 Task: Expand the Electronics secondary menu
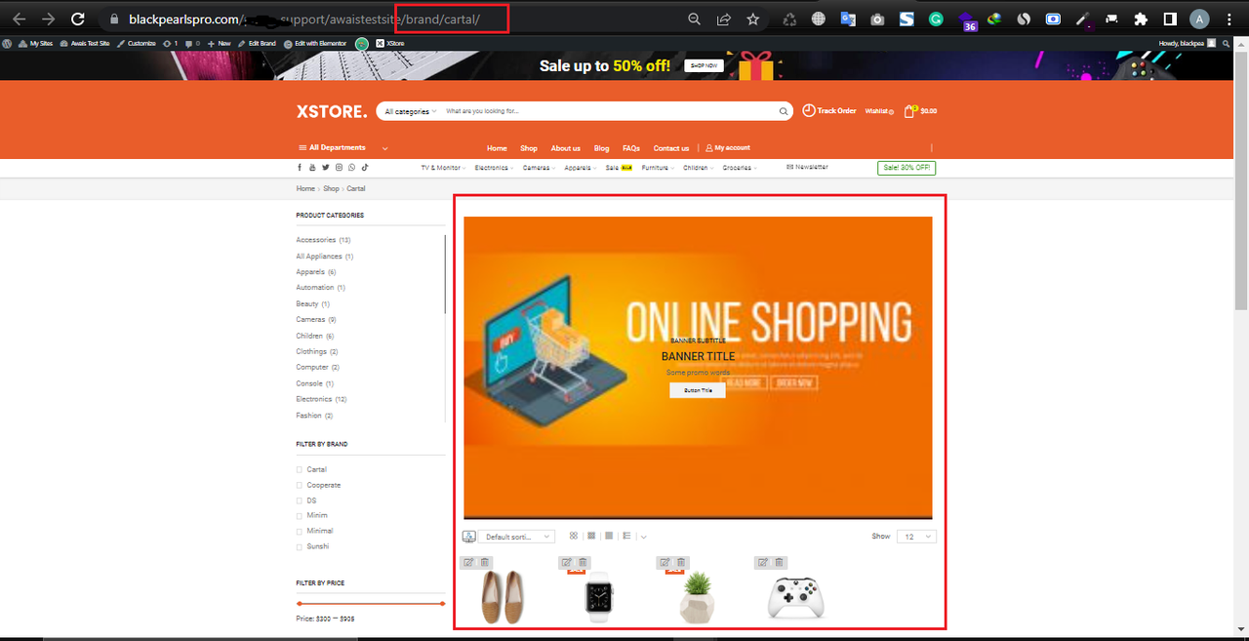(x=494, y=168)
